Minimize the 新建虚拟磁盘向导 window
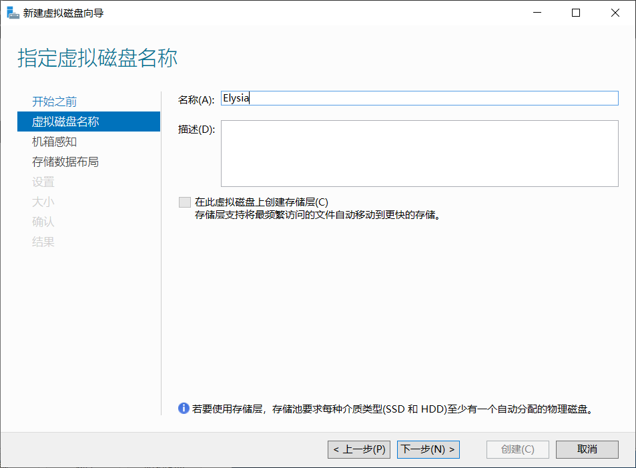Viewport: 636px width, 468px height. pyautogui.click(x=537, y=13)
